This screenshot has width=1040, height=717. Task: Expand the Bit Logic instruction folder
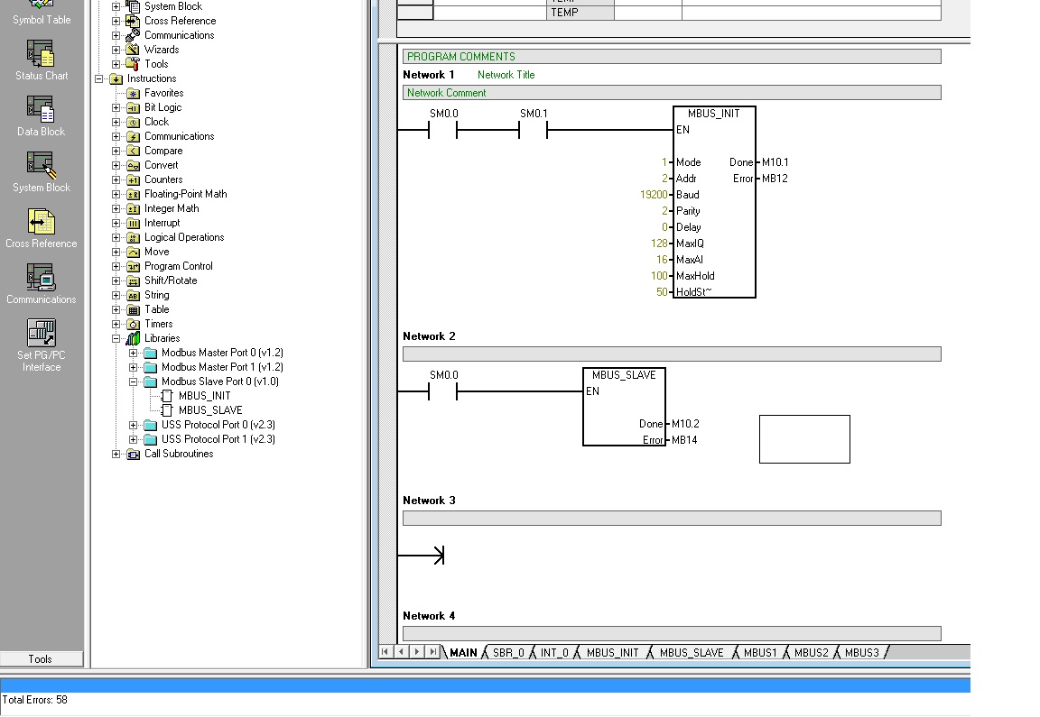tap(116, 107)
